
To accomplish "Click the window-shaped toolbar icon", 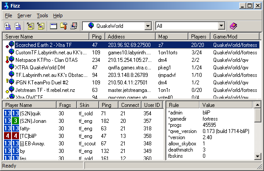I will (x=54, y=26).
